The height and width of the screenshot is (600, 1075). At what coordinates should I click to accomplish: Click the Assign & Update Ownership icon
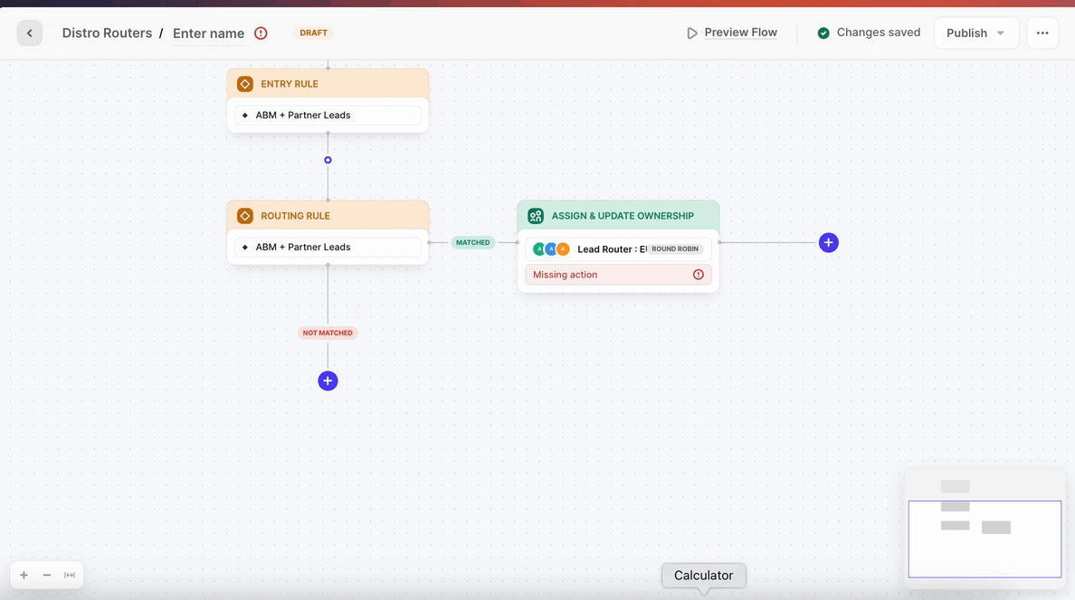(536, 216)
